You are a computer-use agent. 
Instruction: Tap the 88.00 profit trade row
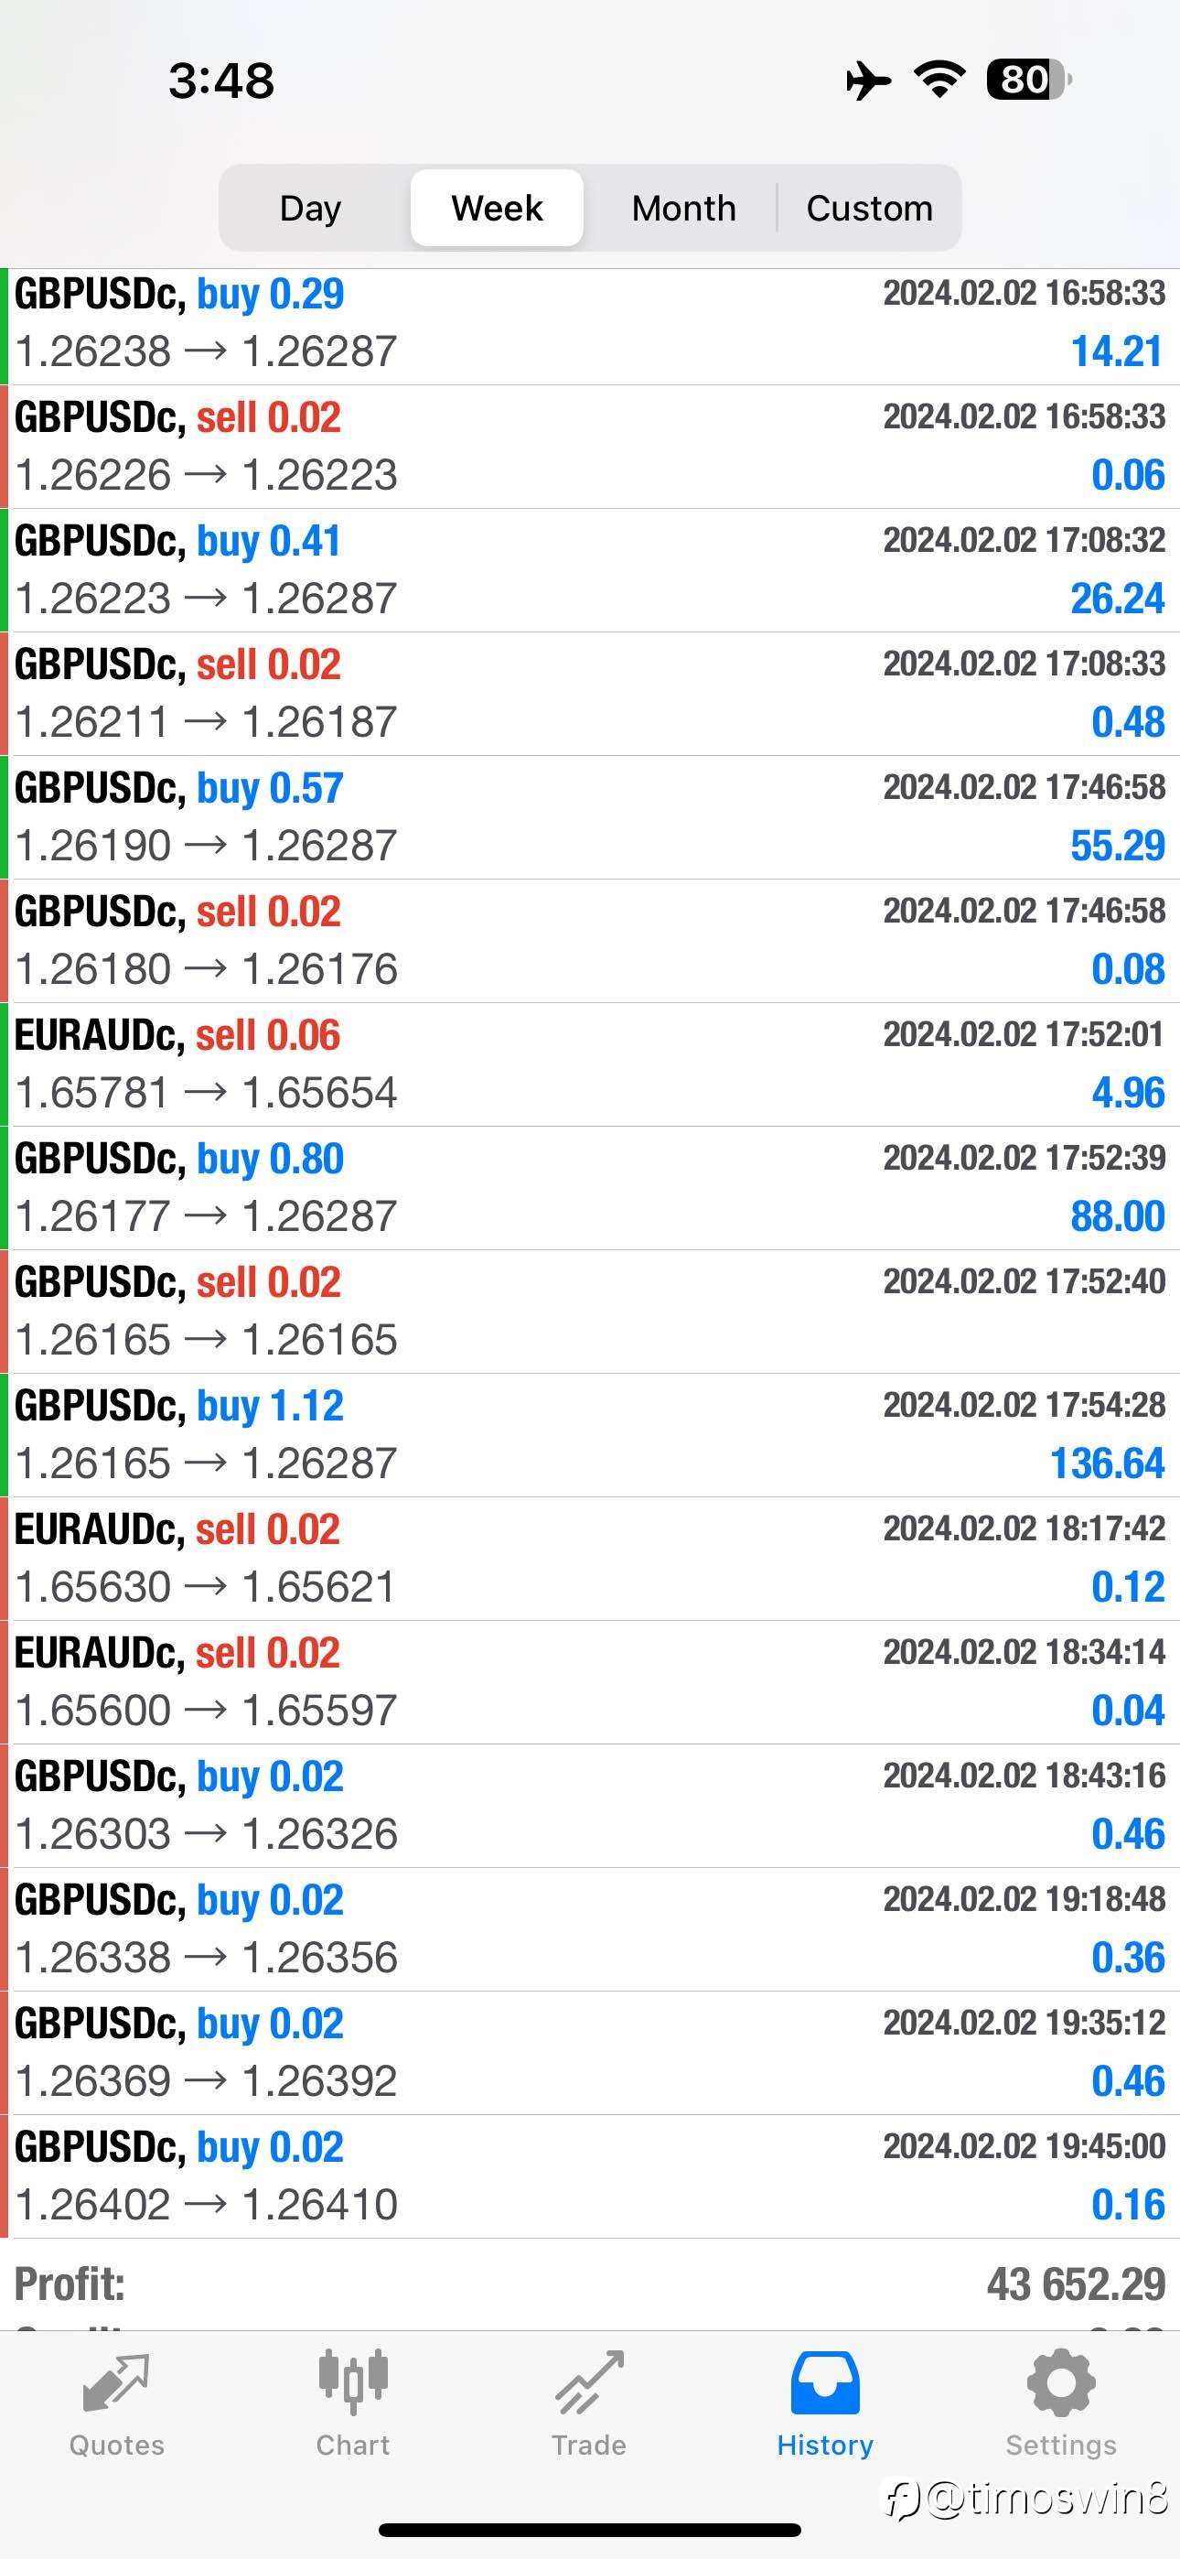[590, 1188]
